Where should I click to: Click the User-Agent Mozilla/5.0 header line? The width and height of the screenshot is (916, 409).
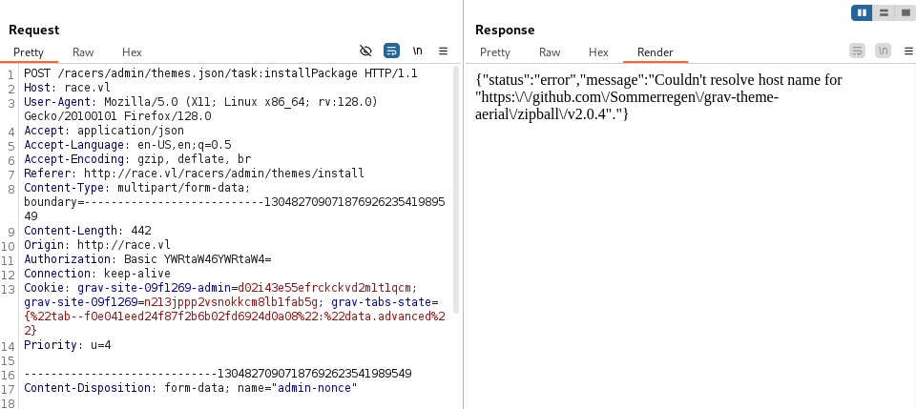[x=201, y=109]
